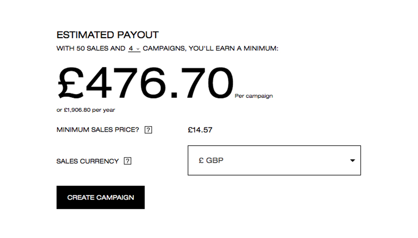The width and height of the screenshot is (418, 238).
Task: Click the 'Sales Currency' label text
Action: pyautogui.click(x=88, y=161)
